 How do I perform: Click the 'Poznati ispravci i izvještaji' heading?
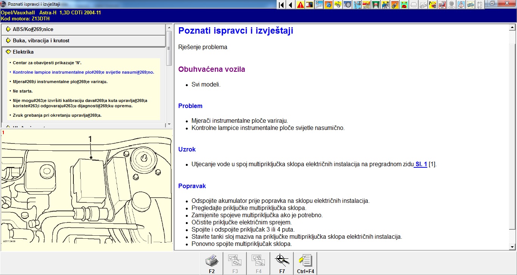pyautogui.click(x=236, y=31)
